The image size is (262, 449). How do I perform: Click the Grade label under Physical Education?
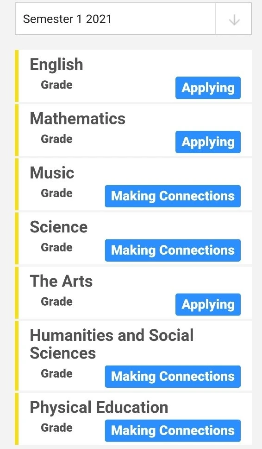pos(56,428)
